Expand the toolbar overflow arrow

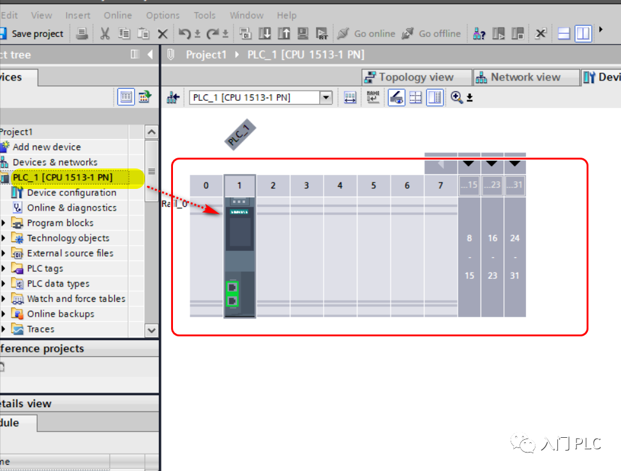pos(601,29)
